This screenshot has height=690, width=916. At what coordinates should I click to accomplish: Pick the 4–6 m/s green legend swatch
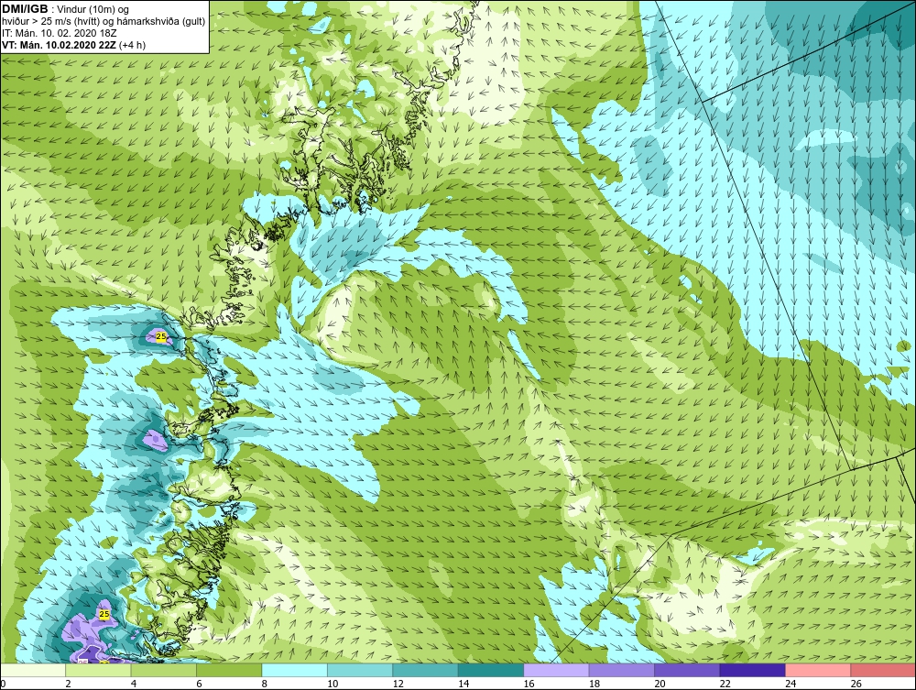tap(164, 670)
